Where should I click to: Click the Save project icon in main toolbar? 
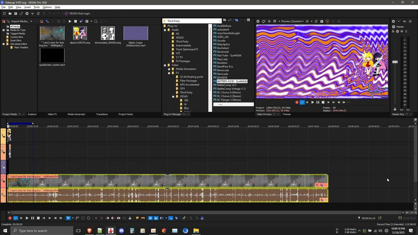point(15,13)
